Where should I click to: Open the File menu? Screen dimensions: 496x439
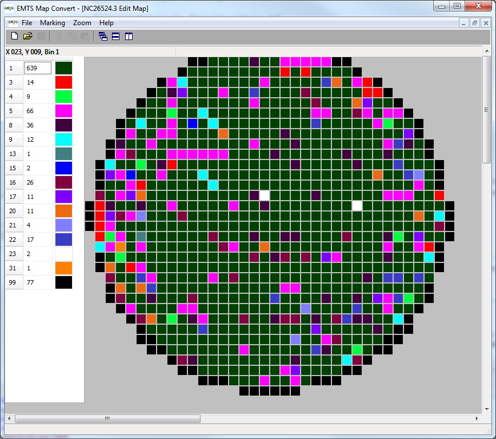tap(27, 23)
